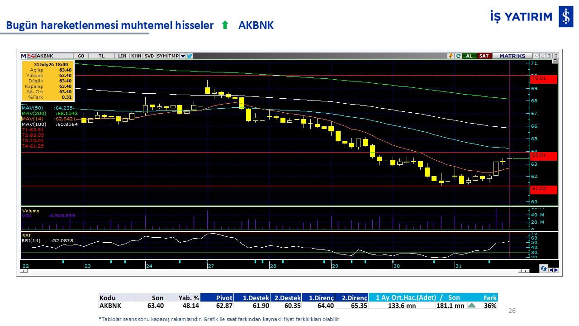This screenshot has height=326, width=579.
Task: Click the 27 date label on time axis
Action: 211,266
